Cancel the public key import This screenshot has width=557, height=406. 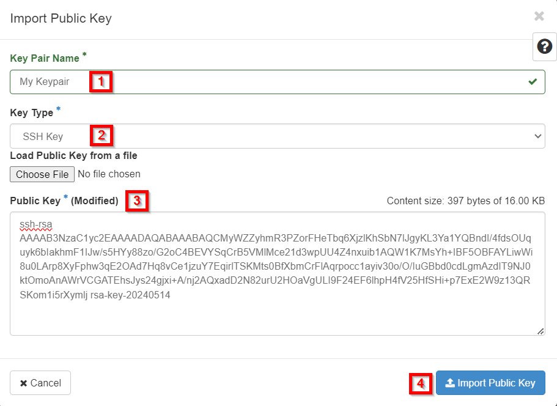pos(40,383)
